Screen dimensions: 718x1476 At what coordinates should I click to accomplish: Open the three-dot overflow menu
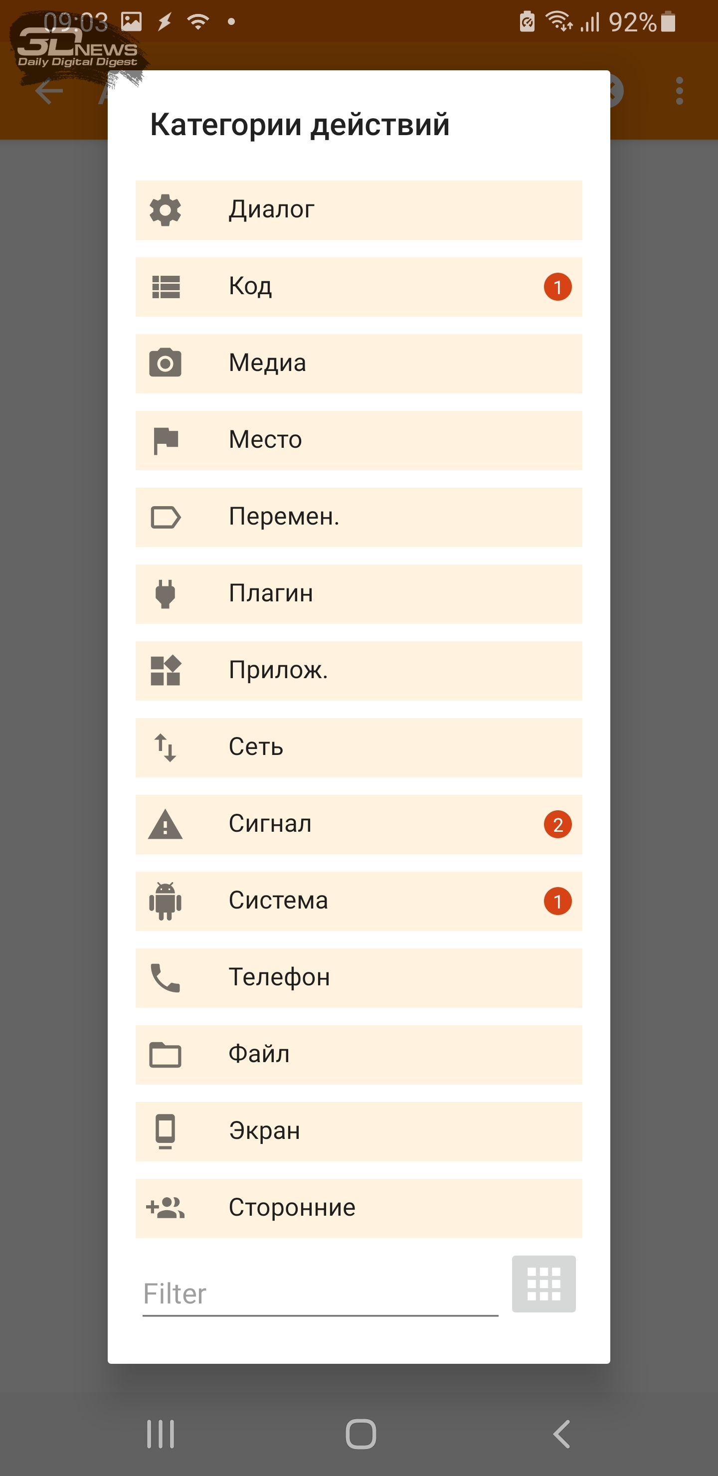680,91
